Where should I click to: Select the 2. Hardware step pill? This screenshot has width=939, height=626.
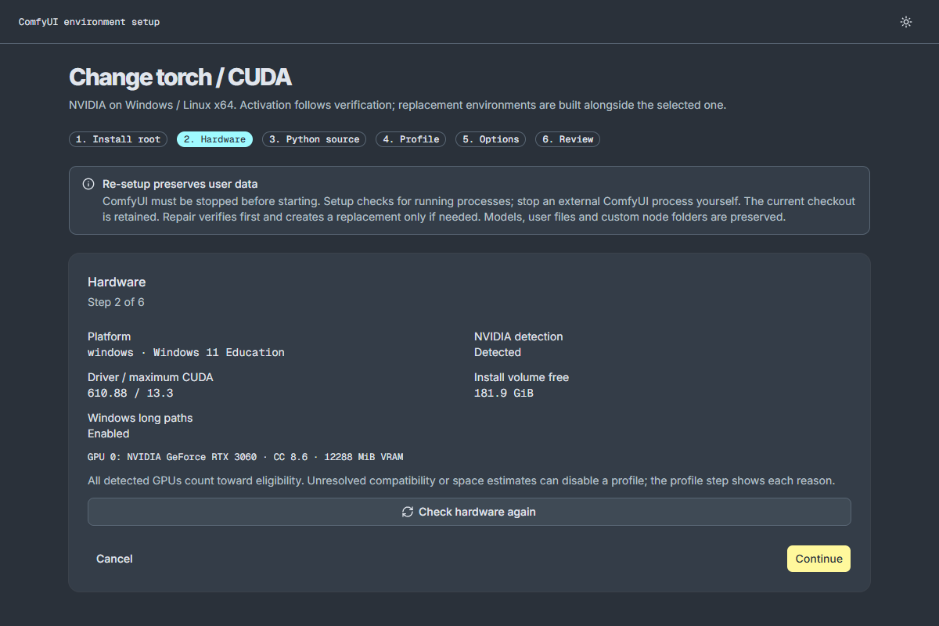coord(215,139)
